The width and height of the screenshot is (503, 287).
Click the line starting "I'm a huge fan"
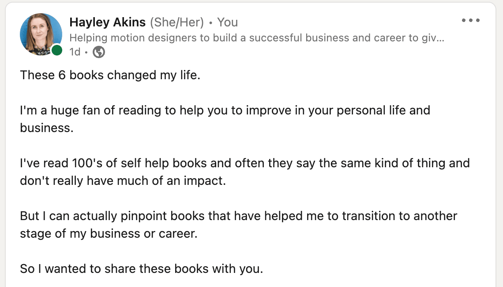[x=225, y=110]
